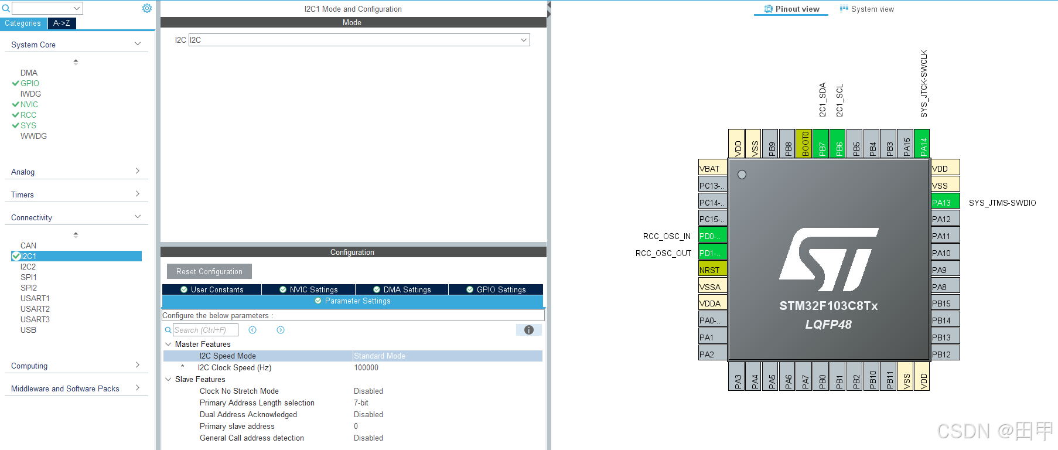Select pin PB15 on the chip
The height and width of the screenshot is (450, 1058).
(946, 303)
